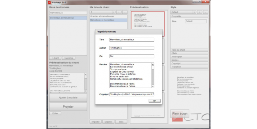Click the Paroles scrollbar down arrow
Screen dimensions: 257x129
pos(153,86)
